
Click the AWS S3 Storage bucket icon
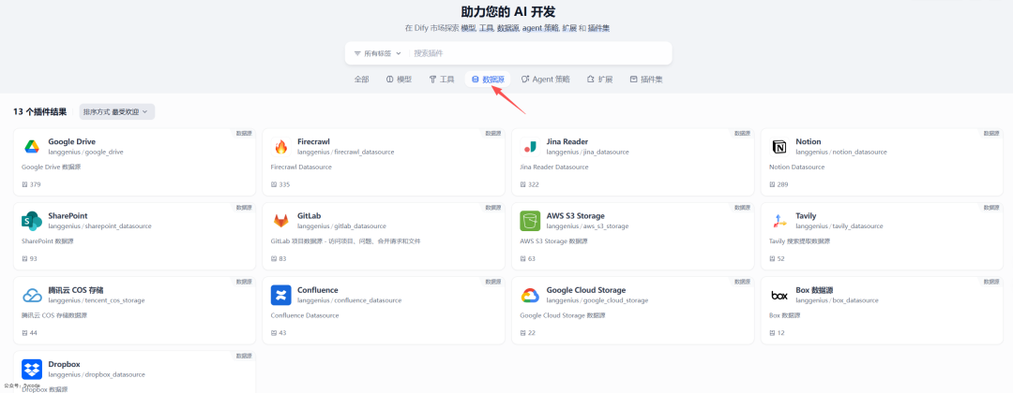[530, 221]
